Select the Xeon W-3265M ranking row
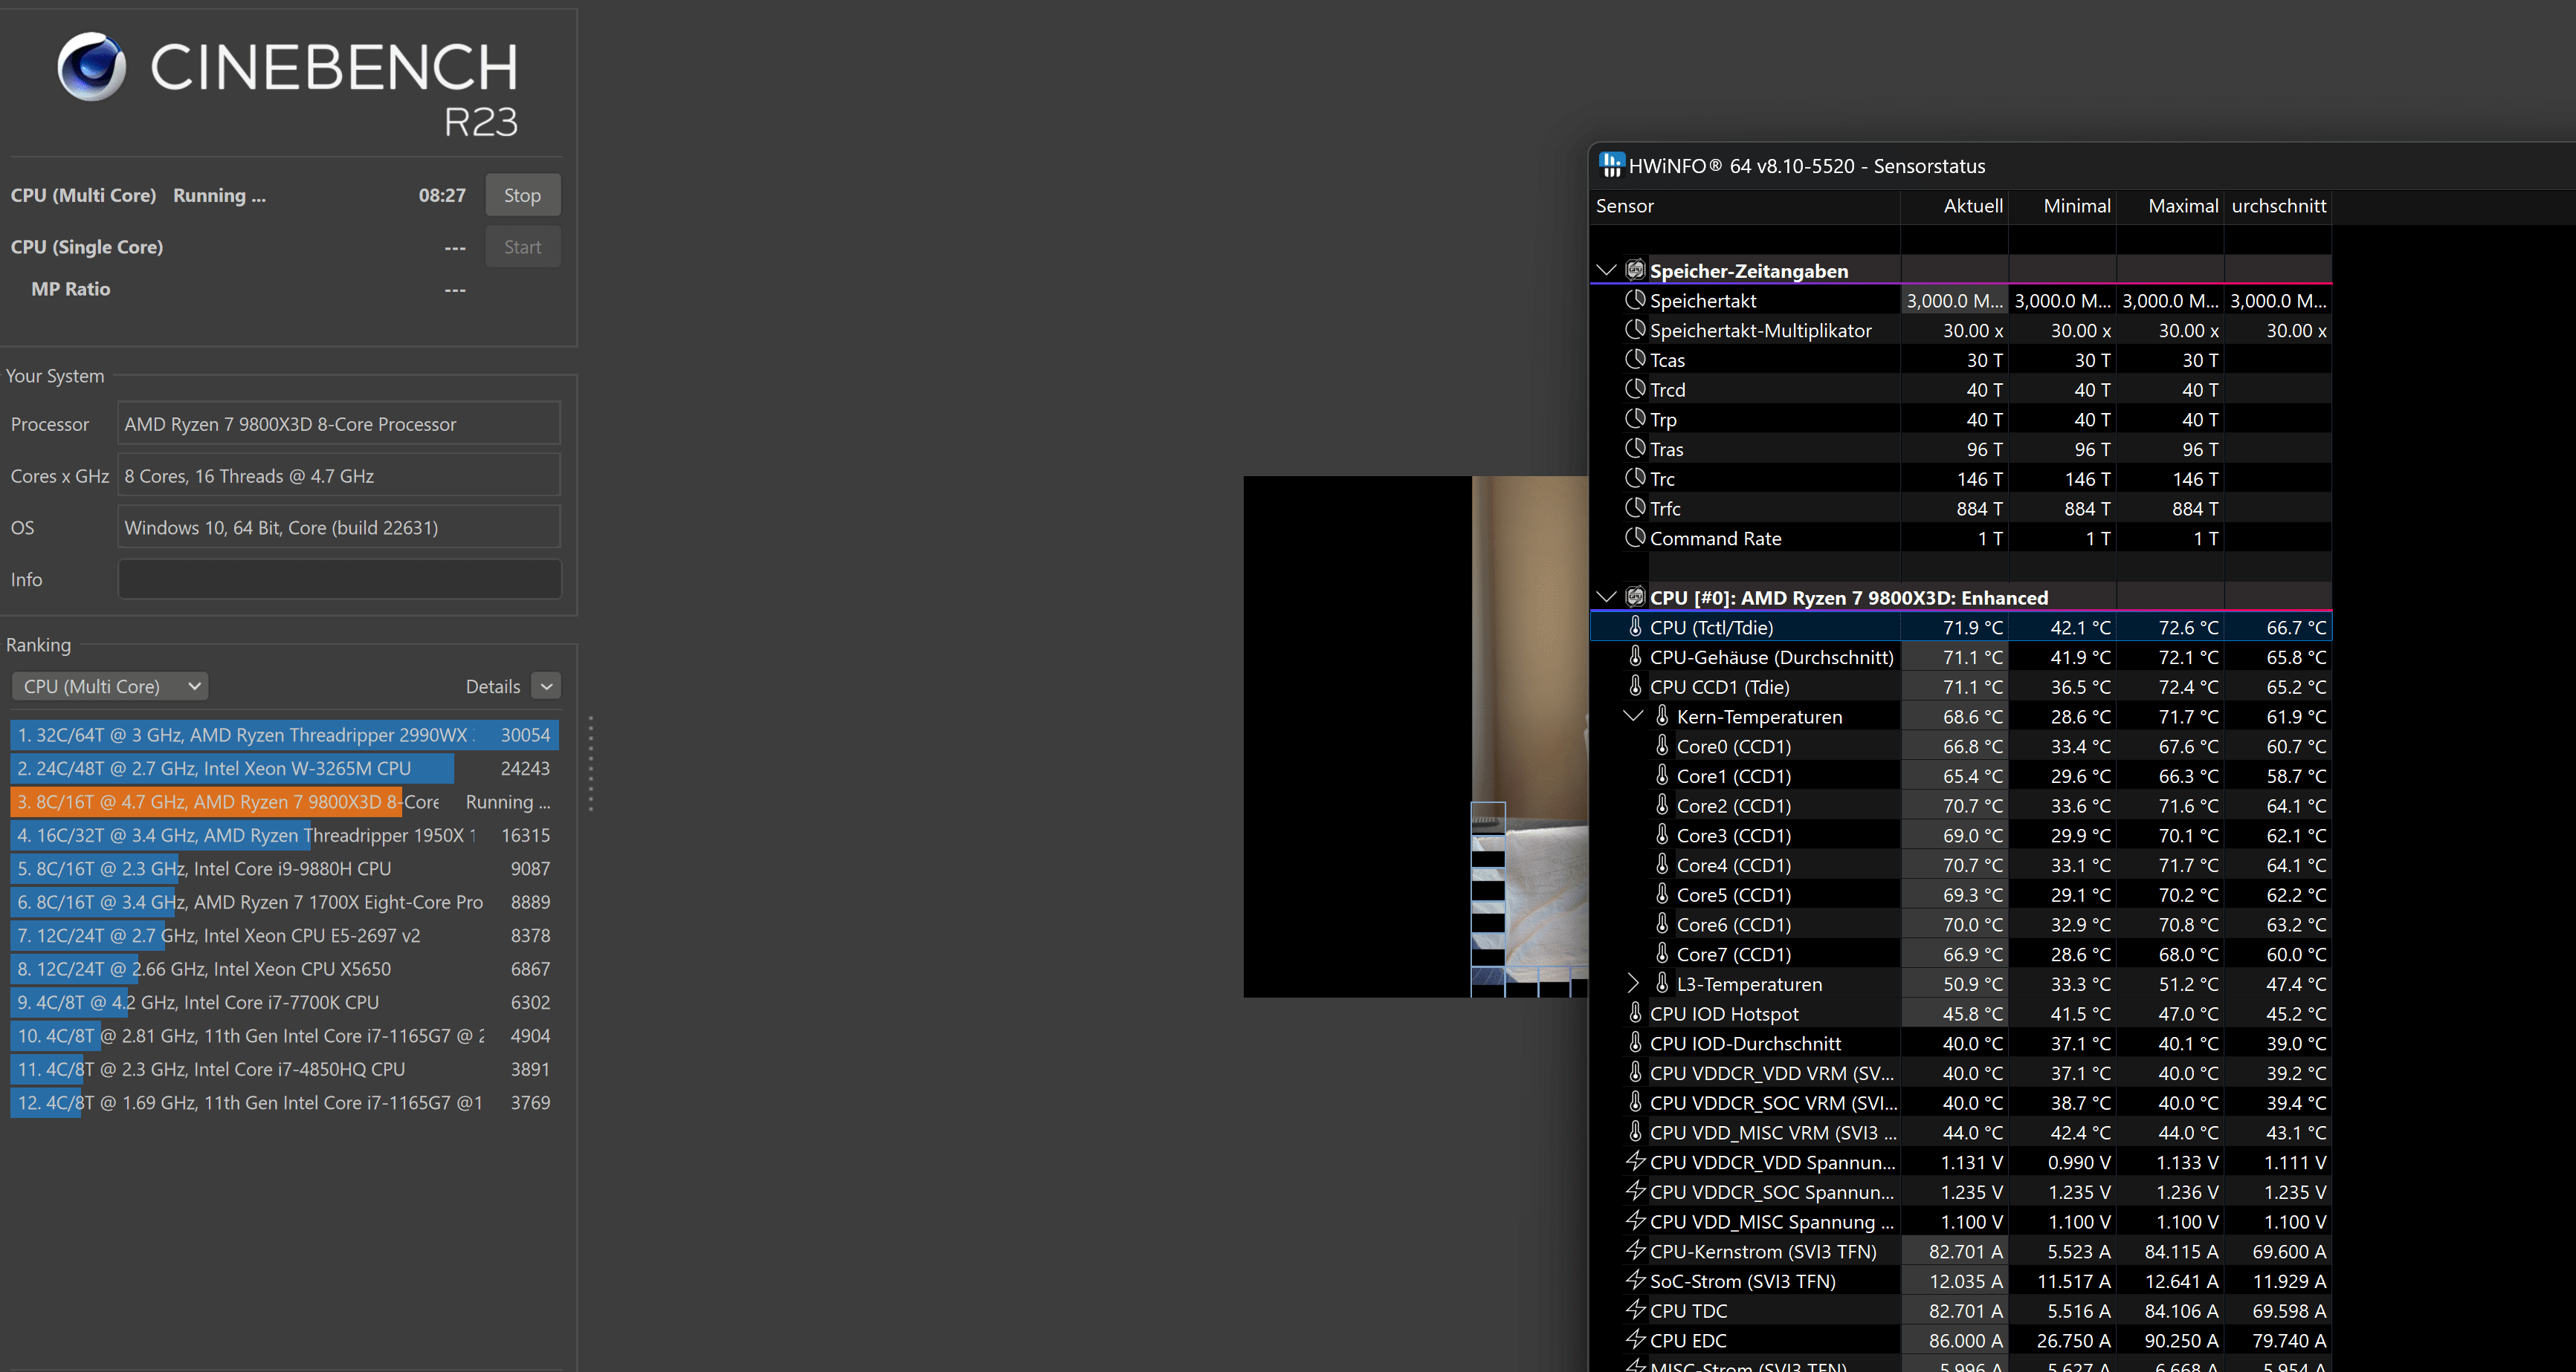 coord(284,768)
